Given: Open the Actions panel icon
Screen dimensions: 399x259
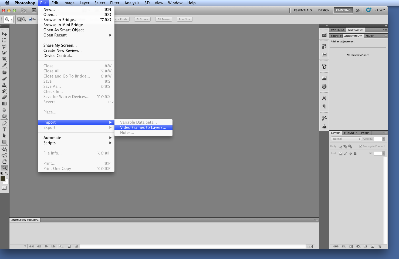Looking at the screenshot, I should (324, 55).
